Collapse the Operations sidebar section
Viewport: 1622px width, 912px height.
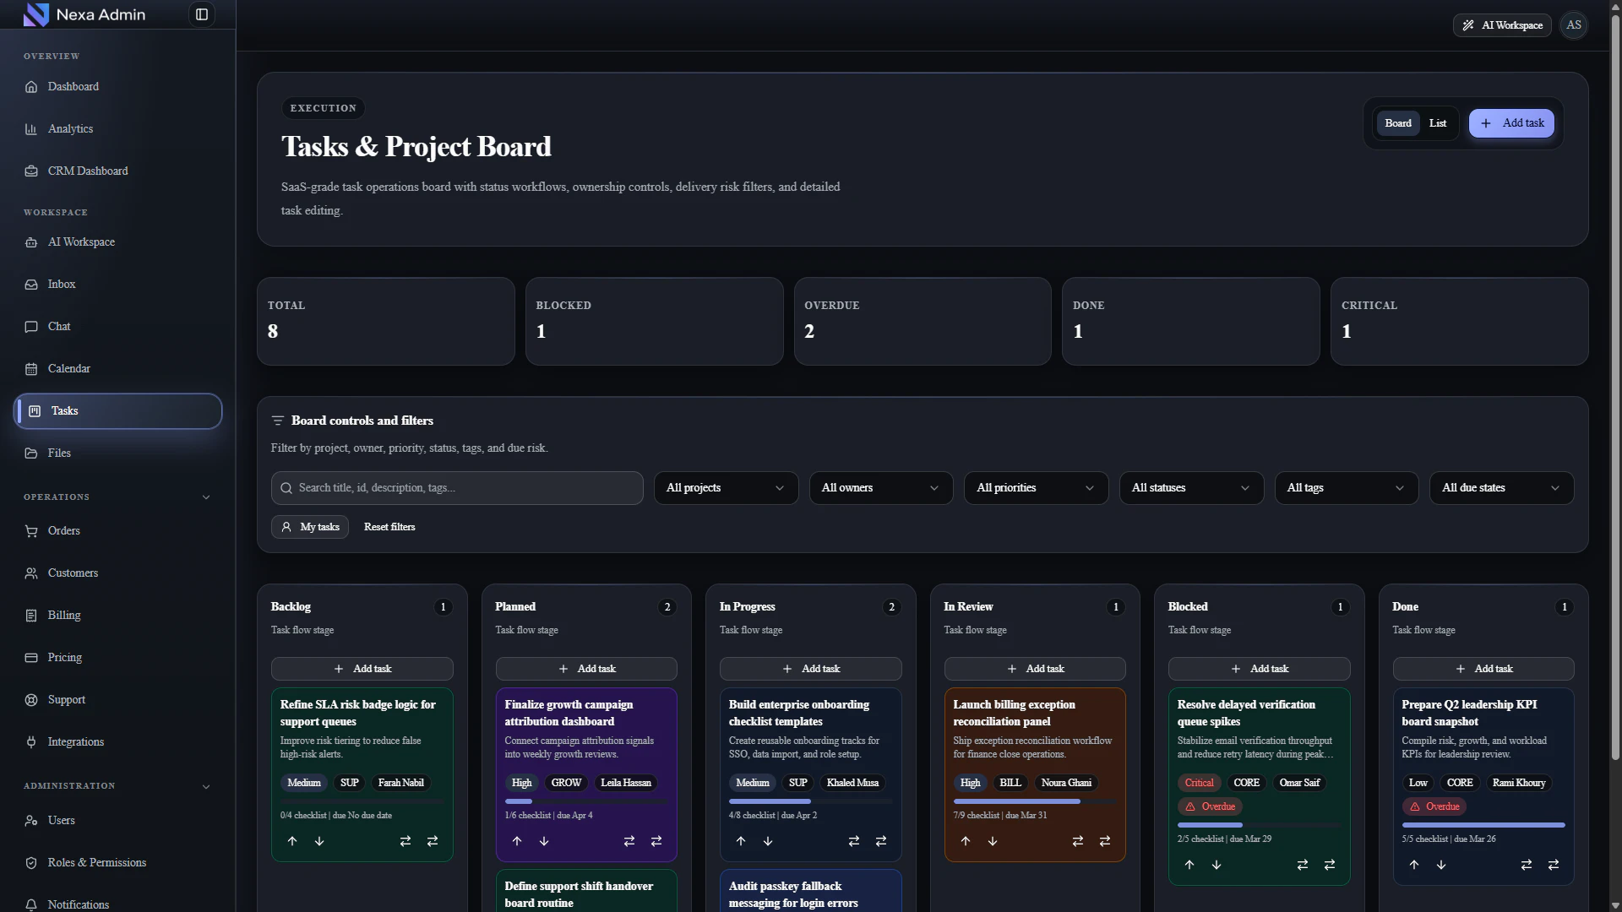(x=206, y=497)
